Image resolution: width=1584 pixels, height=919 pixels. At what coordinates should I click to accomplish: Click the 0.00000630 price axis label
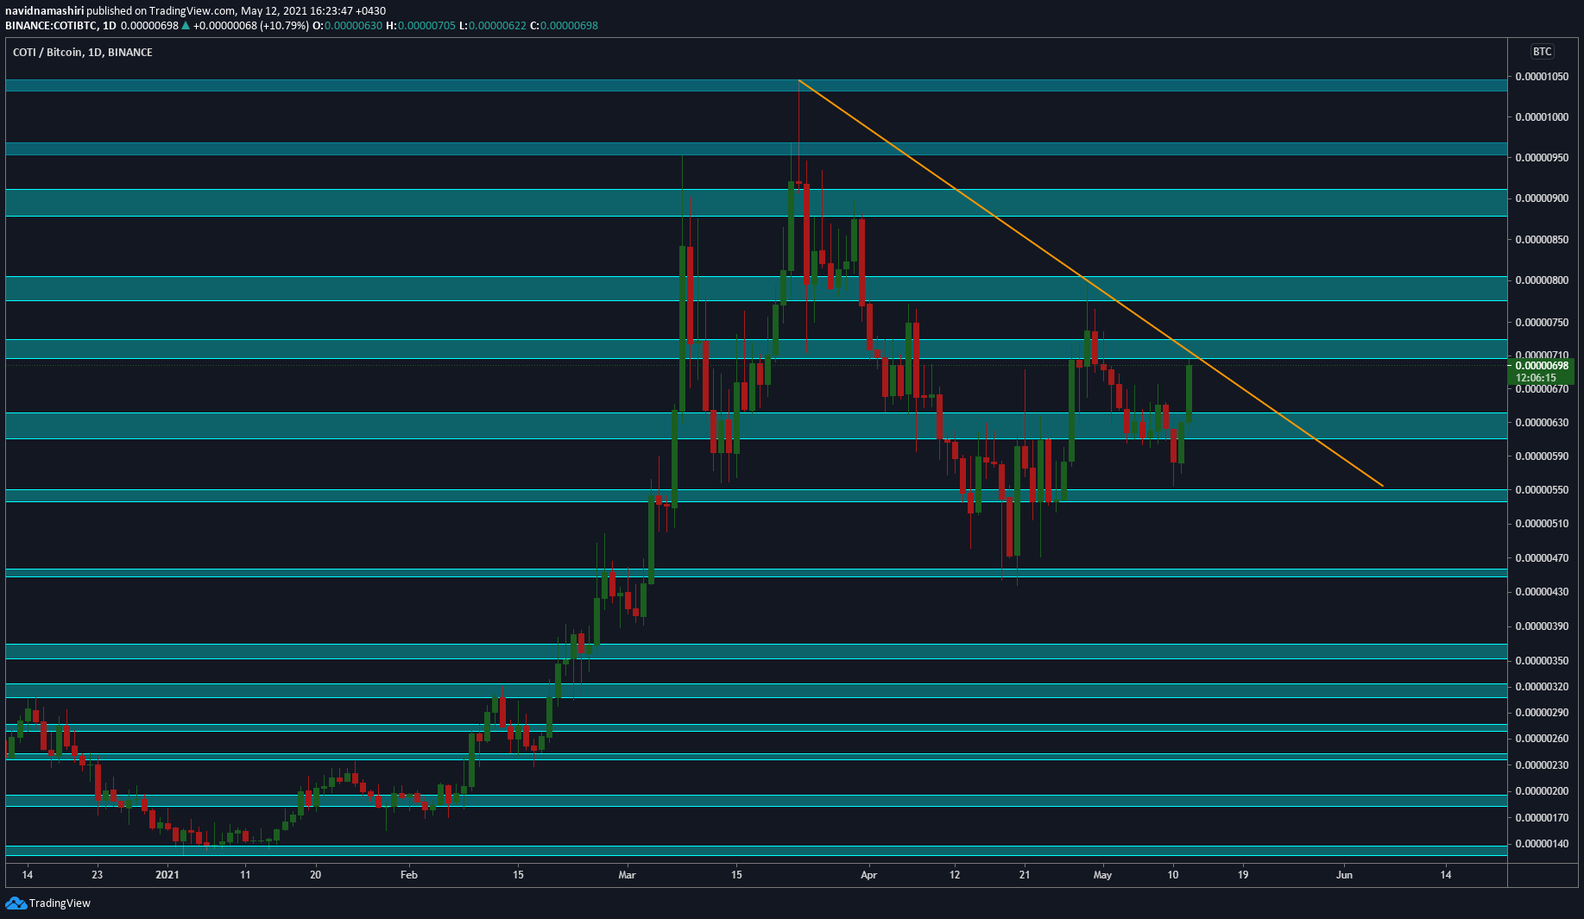1542,423
